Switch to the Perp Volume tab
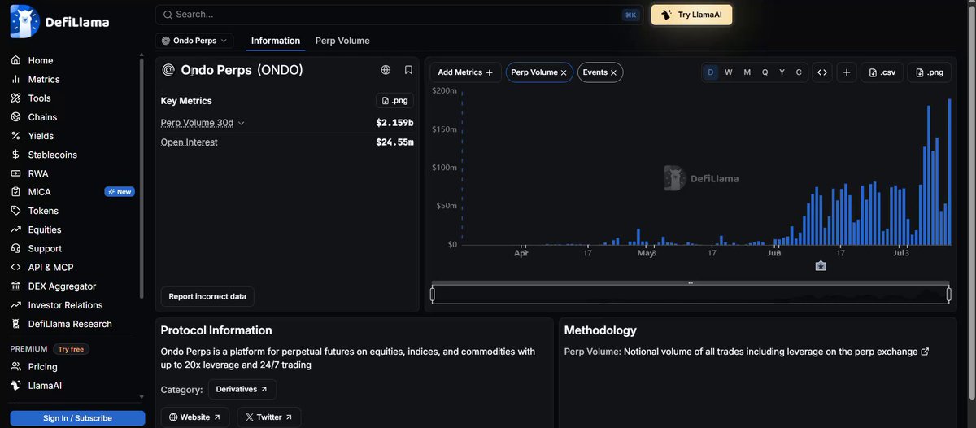 click(x=342, y=41)
